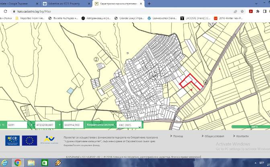Open the Автореновация bookmark

(x=96, y=18)
